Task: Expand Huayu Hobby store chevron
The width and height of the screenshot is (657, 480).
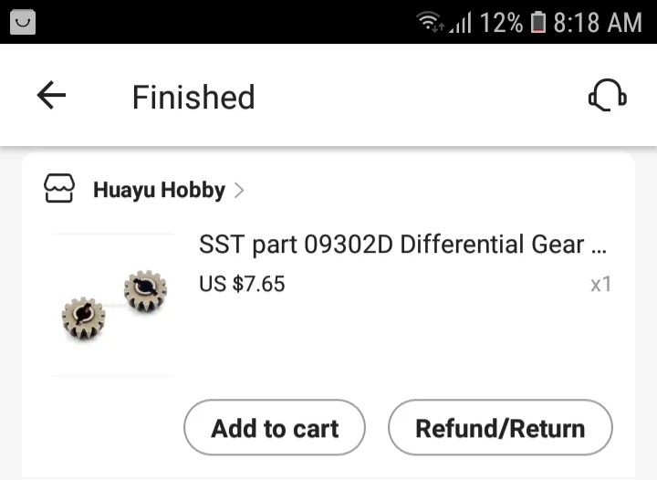Action: 239,190
